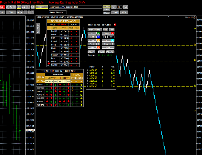Click the small square icon beside NZDCAD pair
202x155 pixels.
pyautogui.click(x=88, y=87)
